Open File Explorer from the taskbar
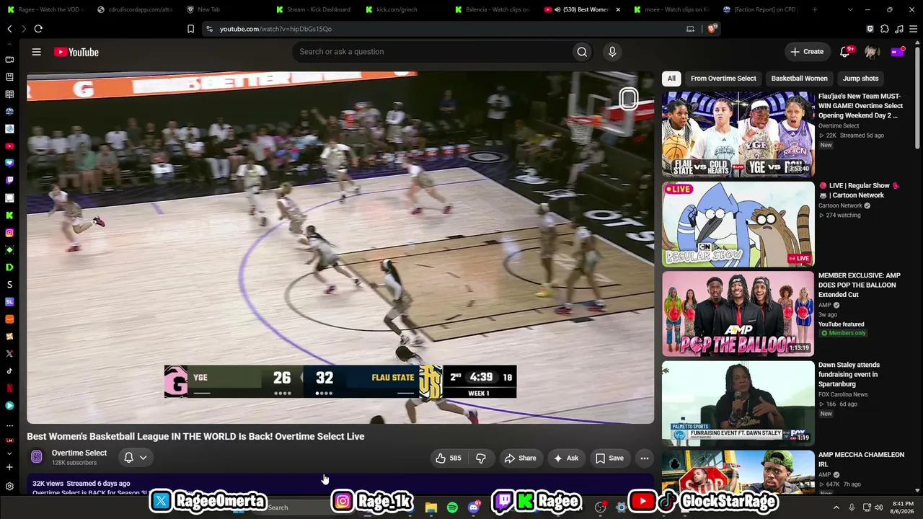The width and height of the screenshot is (923, 519). click(x=430, y=507)
